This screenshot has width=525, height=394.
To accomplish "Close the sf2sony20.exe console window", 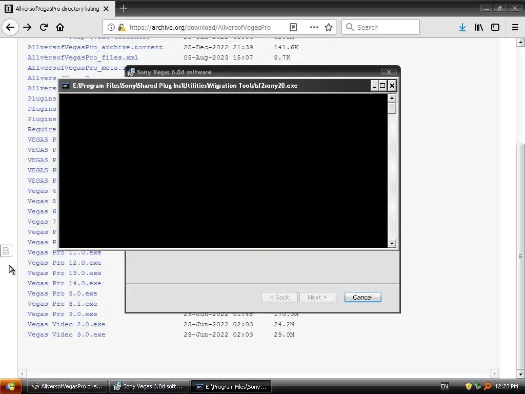I will (x=392, y=86).
